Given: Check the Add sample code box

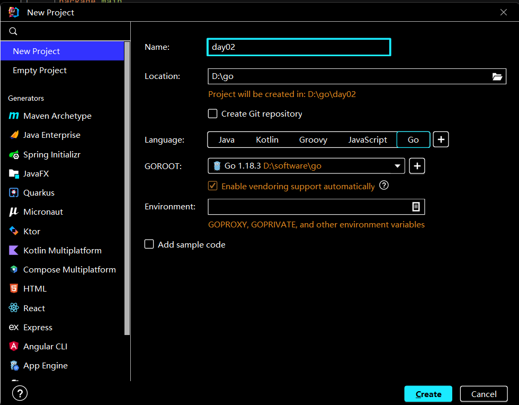Looking at the screenshot, I should [x=149, y=244].
